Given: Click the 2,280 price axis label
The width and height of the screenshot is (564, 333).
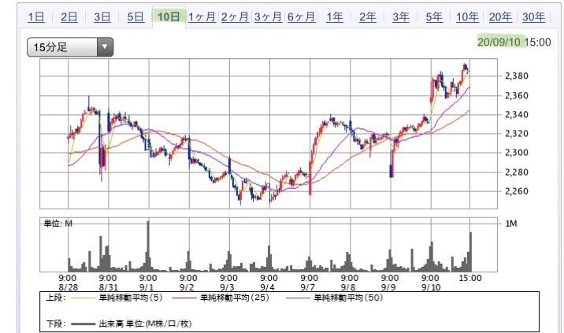Looking at the screenshot, I should click(x=517, y=172).
